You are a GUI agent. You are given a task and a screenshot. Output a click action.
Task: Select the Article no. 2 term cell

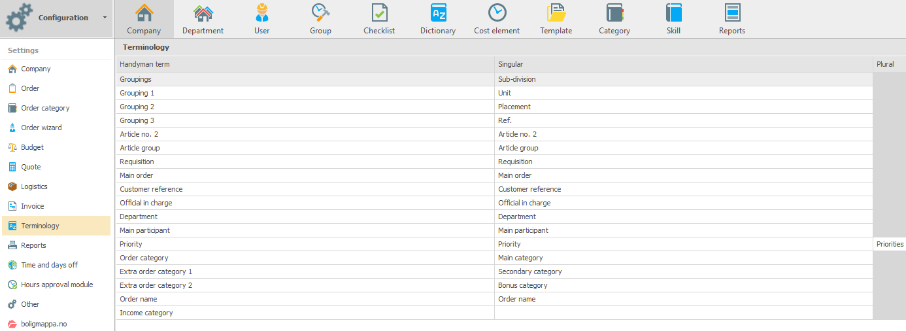point(305,134)
